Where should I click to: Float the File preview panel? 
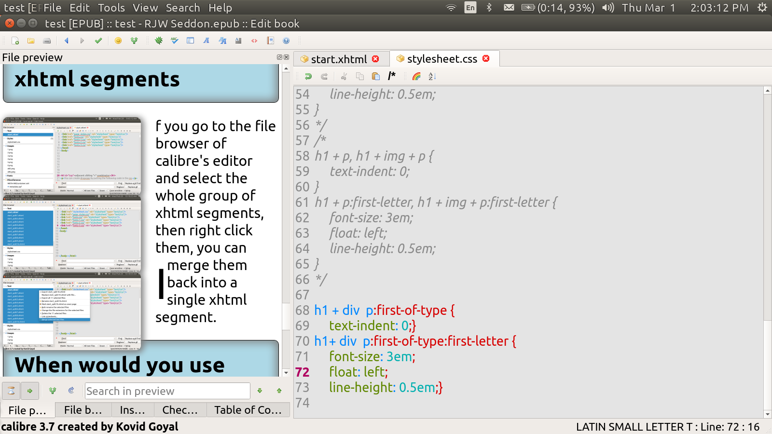tap(279, 57)
